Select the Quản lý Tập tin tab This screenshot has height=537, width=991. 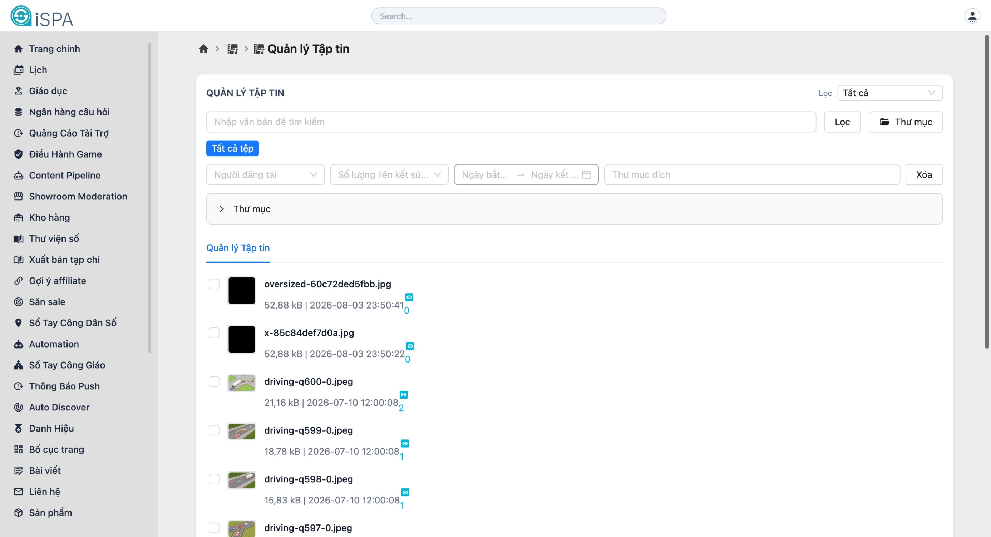[x=238, y=248]
